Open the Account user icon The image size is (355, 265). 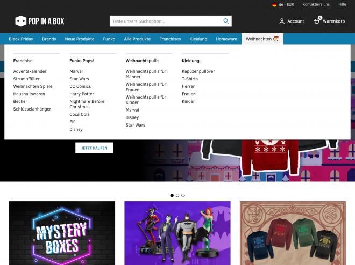tap(282, 21)
